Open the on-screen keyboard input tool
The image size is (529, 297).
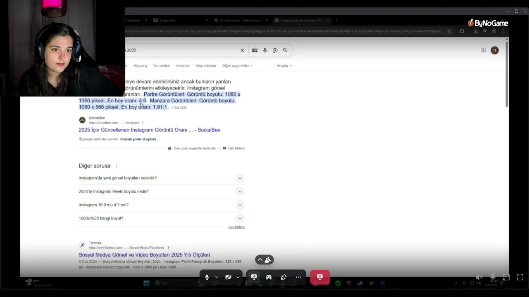tap(255, 50)
